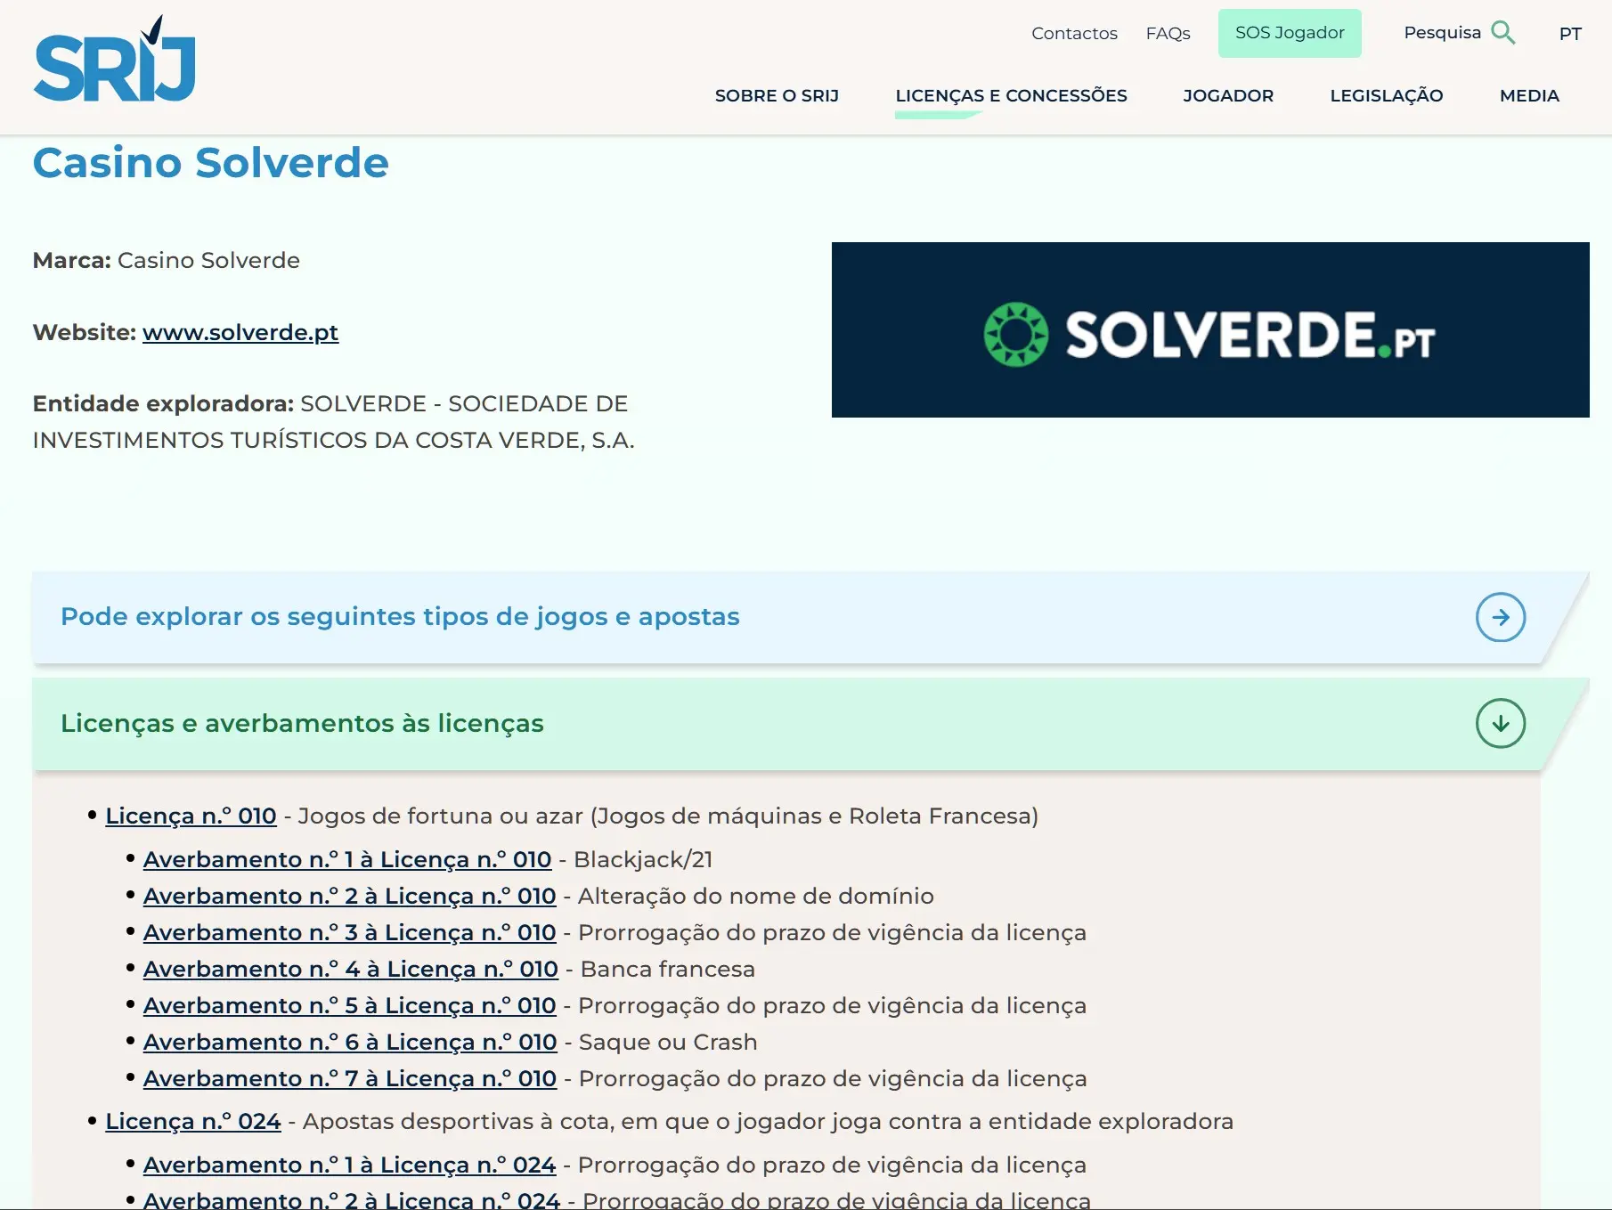Click 'Marca: Casino Solverde' text
The image size is (1612, 1210).
click(x=167, y=260)
